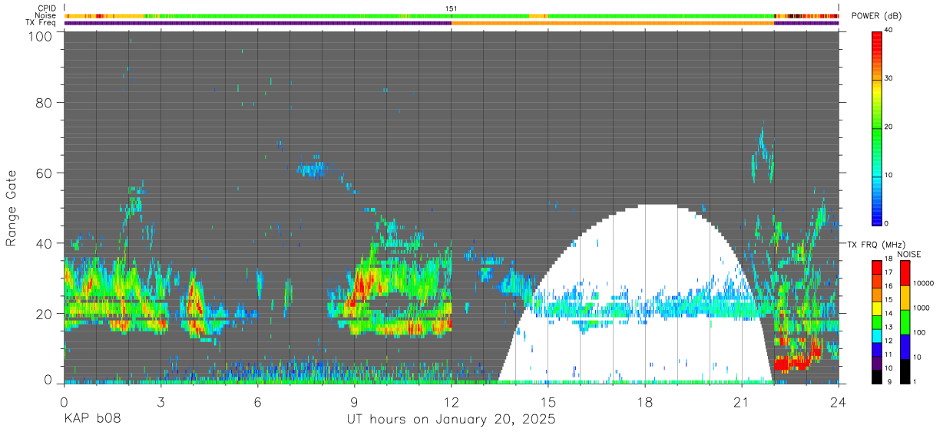Click the 40 tick on the Range Gate axis
The image size is (943, 435).
43,243
